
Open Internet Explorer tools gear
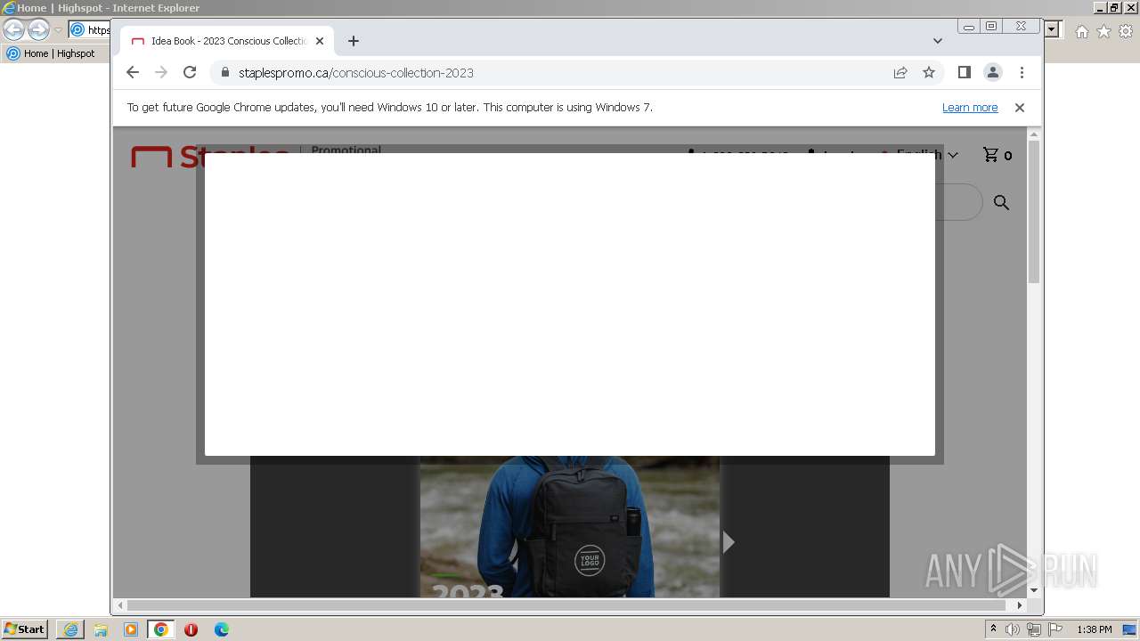1126,31
